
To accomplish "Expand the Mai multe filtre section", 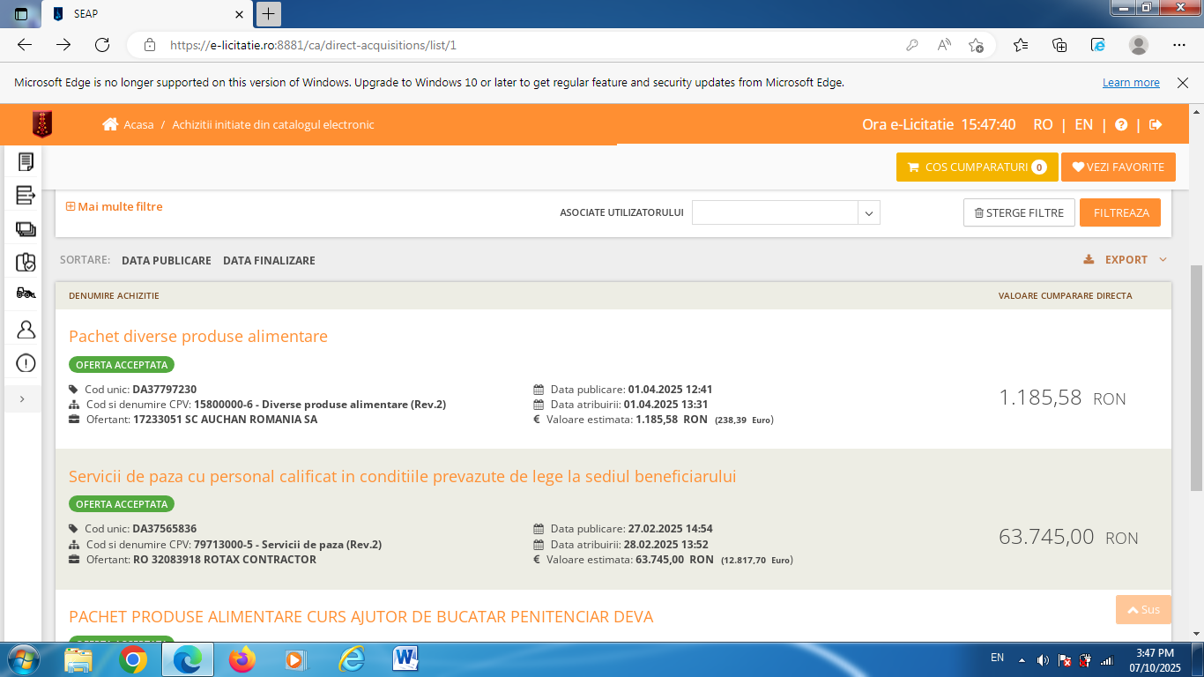I will pyautogui.click(x=115, y=206).
